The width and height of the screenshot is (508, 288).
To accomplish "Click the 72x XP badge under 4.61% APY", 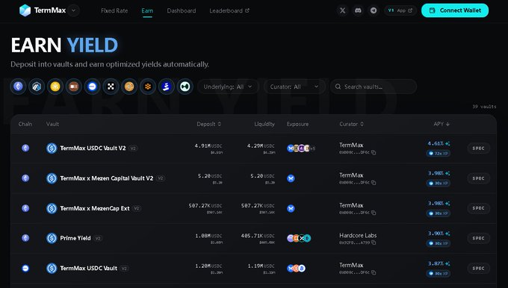I will click(x=438, y=154).
